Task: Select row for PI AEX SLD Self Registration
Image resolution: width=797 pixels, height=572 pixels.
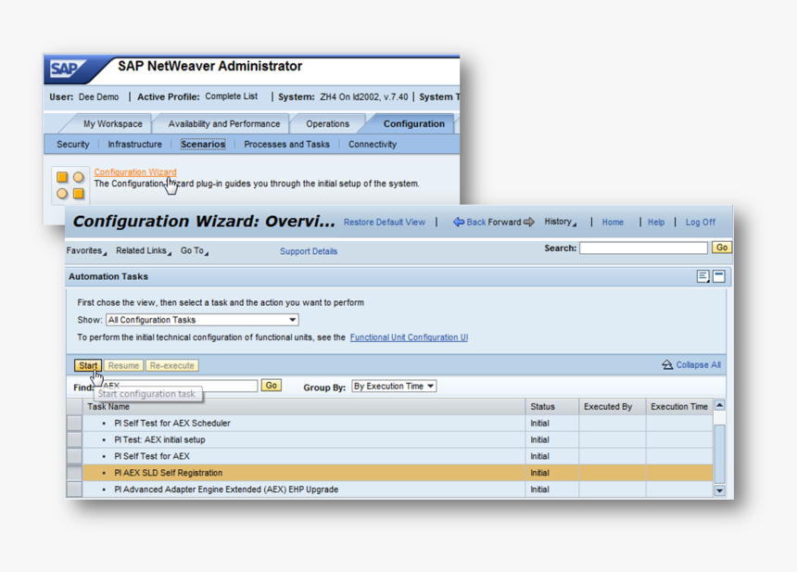Action: click(74, 473)
